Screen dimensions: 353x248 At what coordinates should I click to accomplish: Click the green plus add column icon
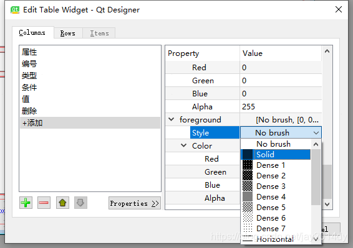pos(26,203)
